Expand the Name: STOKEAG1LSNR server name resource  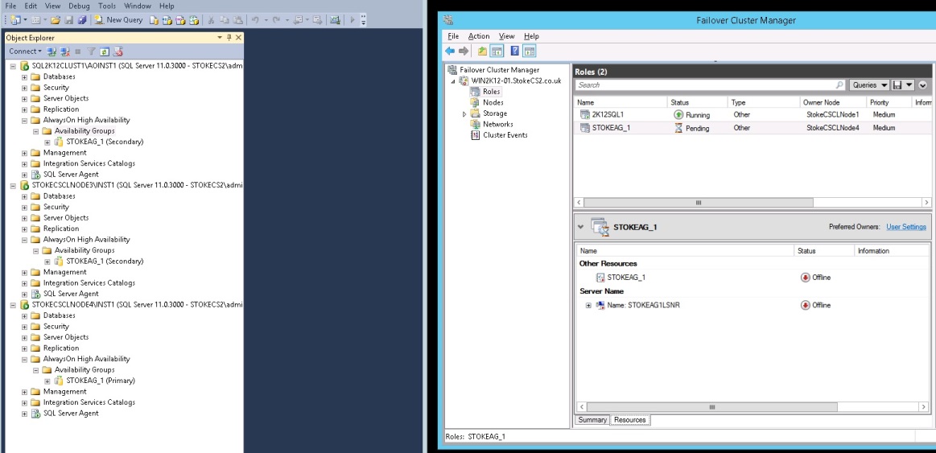pos(588,306)
